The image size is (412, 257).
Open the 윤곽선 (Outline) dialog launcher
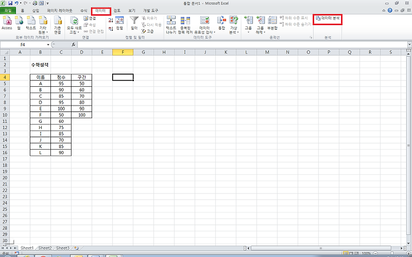pos(311,38)
